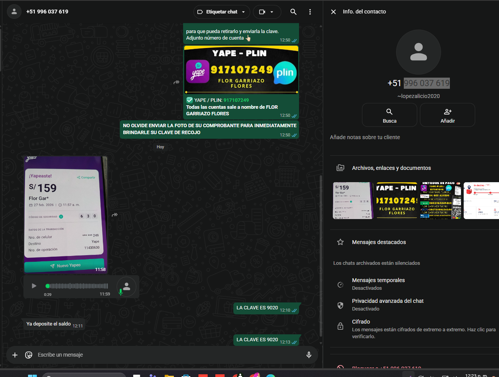This screenshot has height=377, width=499.
Task: Open the three-dot chat menu
Action: [x=310, y=12]
